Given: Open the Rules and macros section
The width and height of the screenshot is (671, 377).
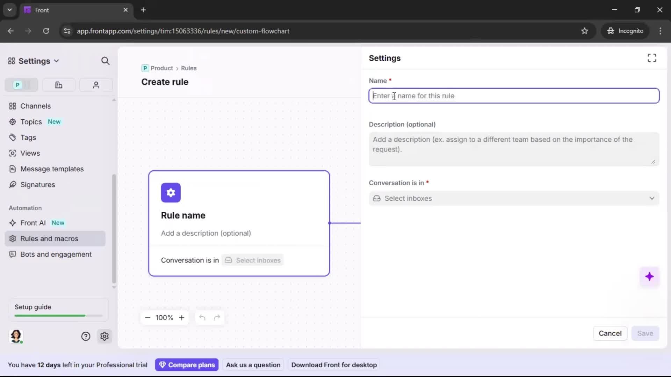Looking at the screenshot, I should pyautogui.click(x=49, y=238).
